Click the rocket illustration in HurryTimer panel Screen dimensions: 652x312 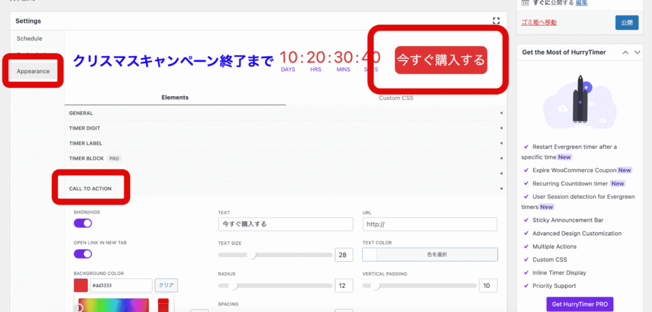(x=579, y=100)
